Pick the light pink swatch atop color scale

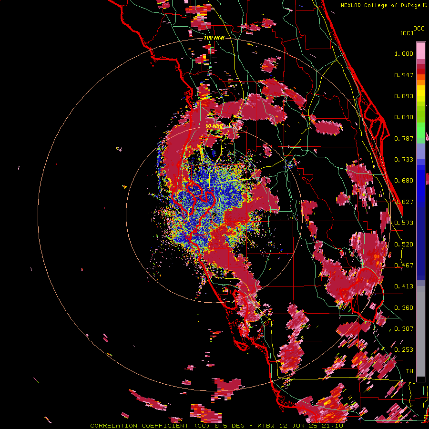[421, 51]
